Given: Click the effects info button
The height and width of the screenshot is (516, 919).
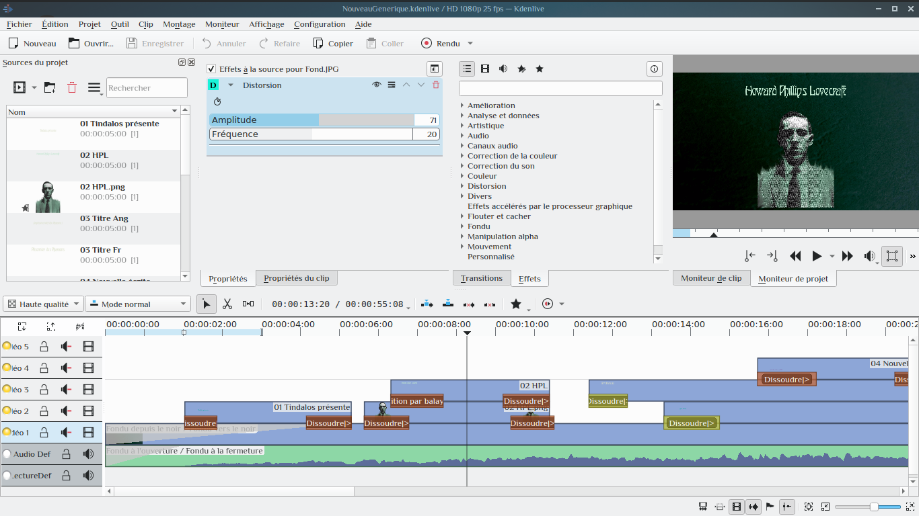Looking at the screenshot, I should 654,69.
